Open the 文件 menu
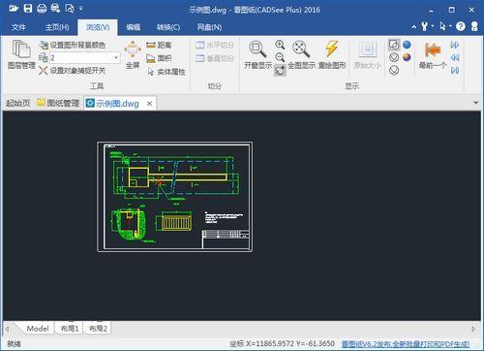This screenshot has height=351, width=484. pos(18,27)
